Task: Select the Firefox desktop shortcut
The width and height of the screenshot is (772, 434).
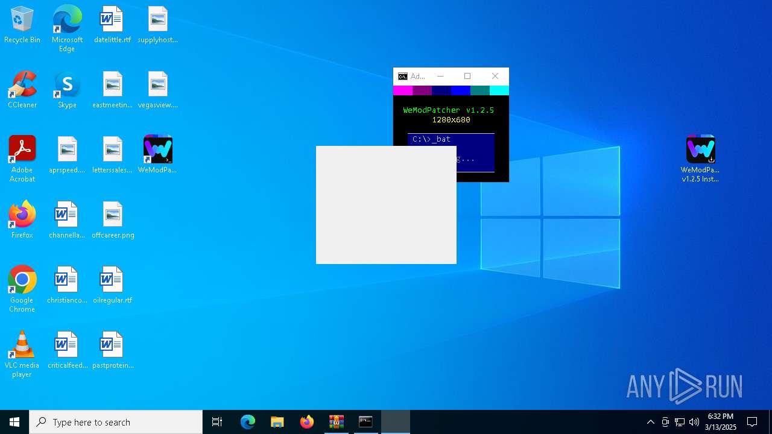Action: point(22,221)
